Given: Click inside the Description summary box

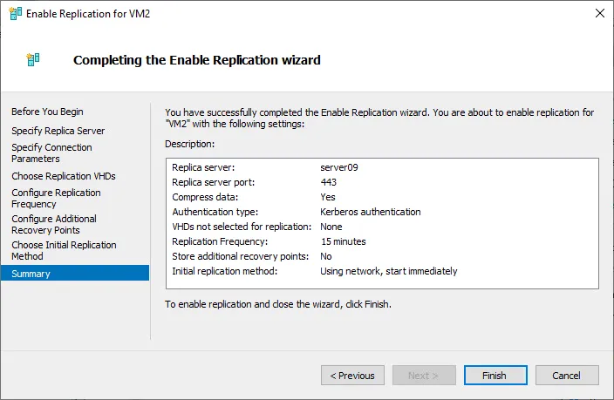Looking at the screenshot, I should pyautogui.click(x=382, y=223).
